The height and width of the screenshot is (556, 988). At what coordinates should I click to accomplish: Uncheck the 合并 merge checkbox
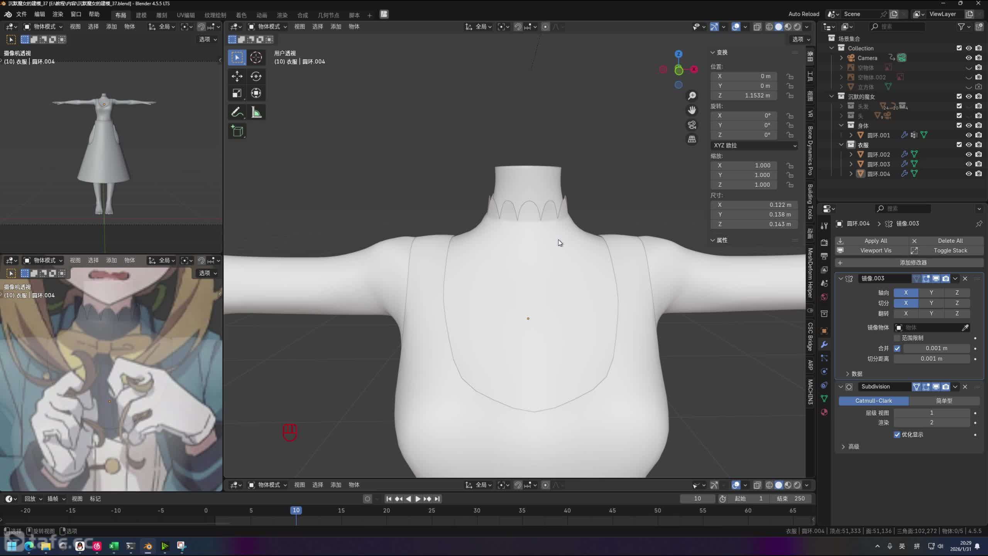coord(897,348)
